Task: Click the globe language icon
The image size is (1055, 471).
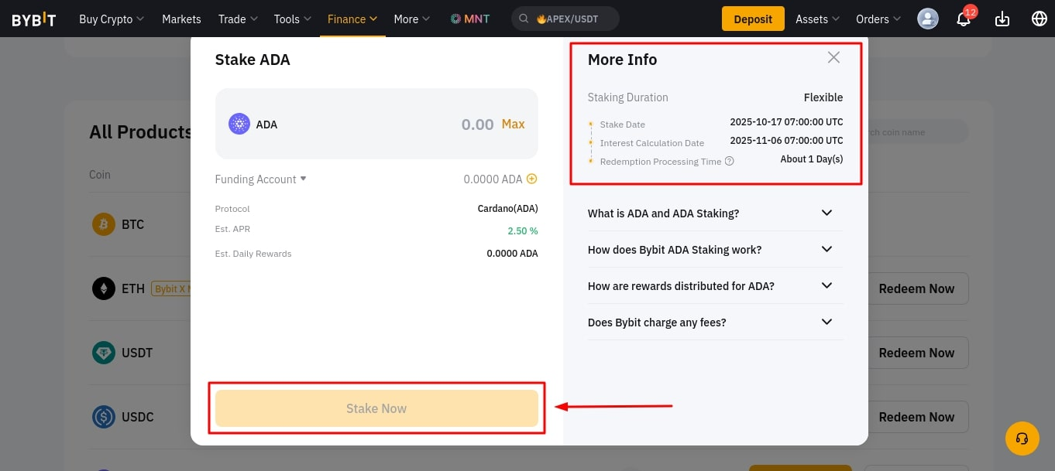Action: click(x=1040, y=19)
